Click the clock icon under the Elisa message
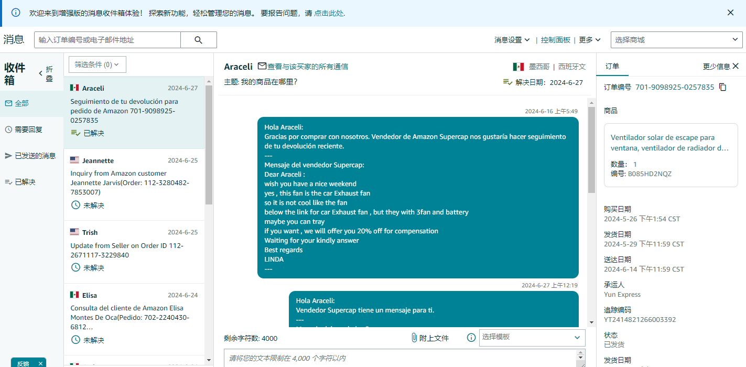 (x=75, y=340)
